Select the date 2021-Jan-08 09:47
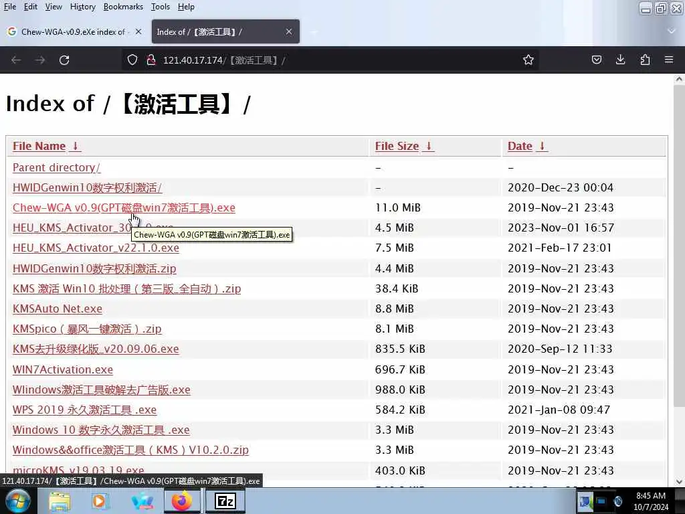 [x=559, y=410]
